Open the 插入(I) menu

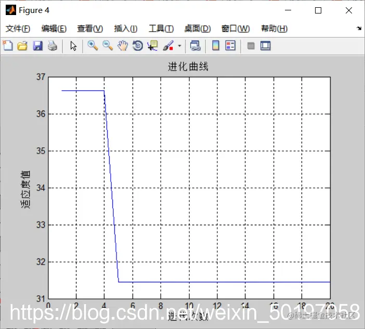[126, 29]
